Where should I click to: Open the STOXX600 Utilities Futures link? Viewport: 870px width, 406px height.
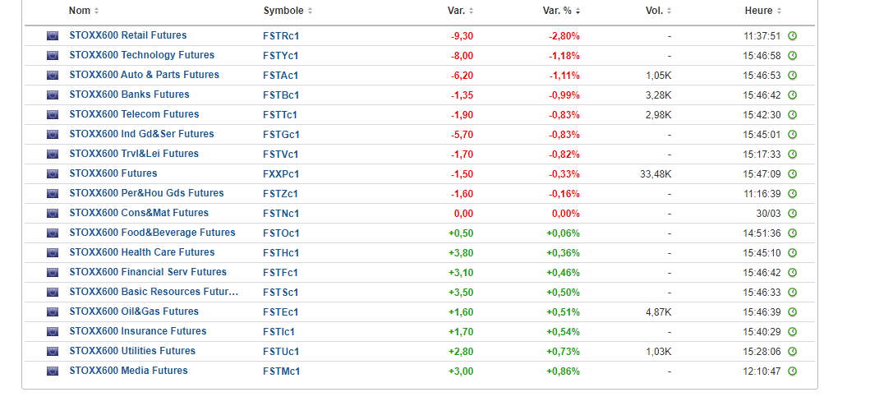(x=132, y=351)
